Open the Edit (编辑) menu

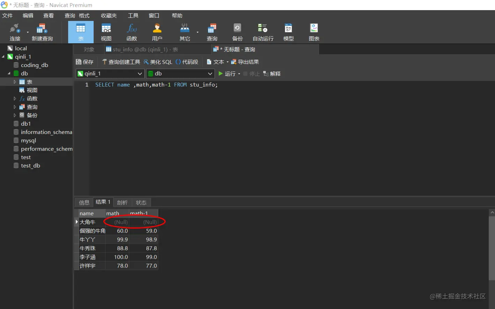[28, 15]
